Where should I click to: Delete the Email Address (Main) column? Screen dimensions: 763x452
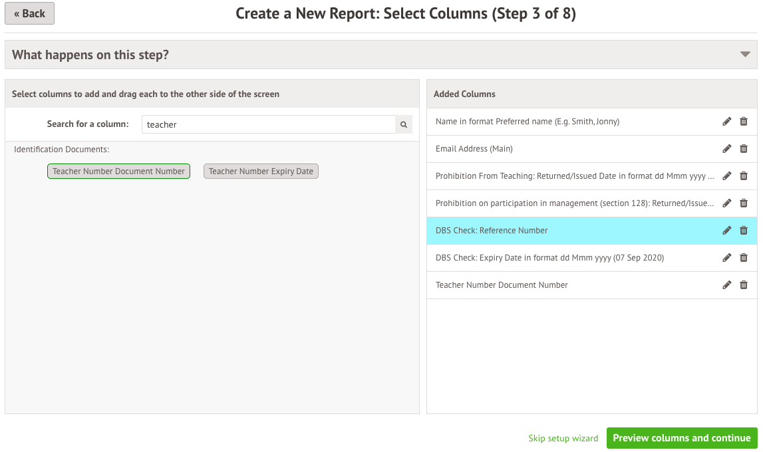[744, 149]
